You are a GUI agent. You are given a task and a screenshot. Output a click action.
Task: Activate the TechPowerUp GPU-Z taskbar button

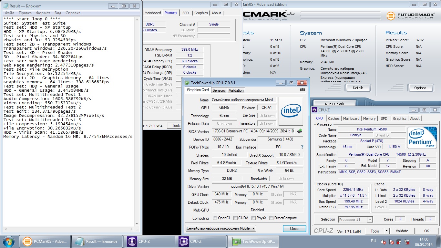254,241
